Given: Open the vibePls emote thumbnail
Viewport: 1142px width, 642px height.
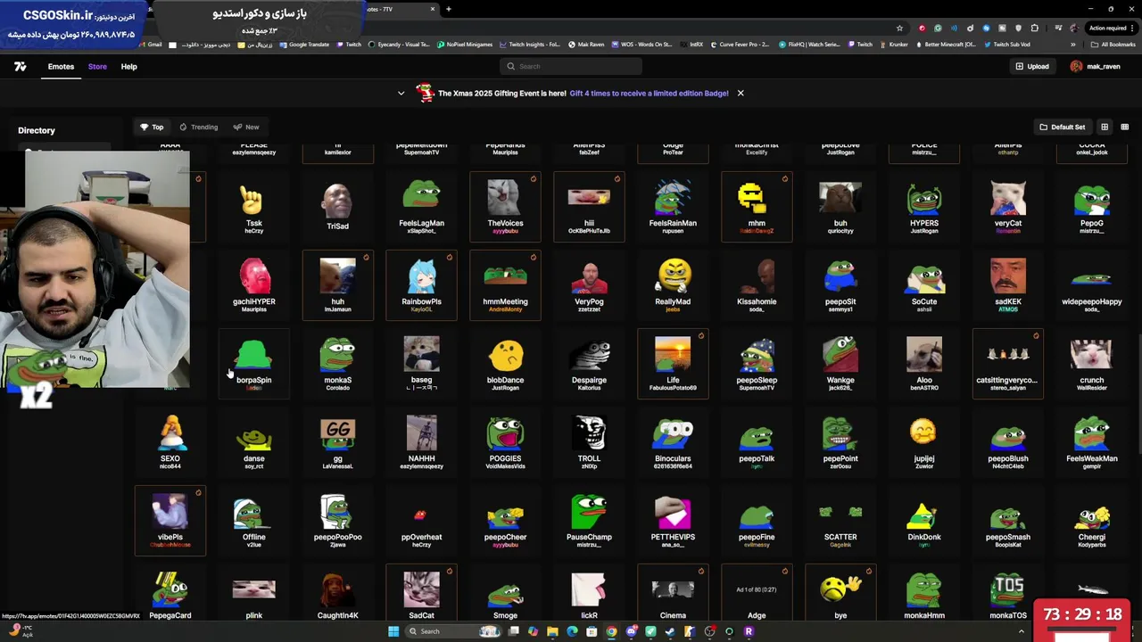Looking at the screenshot, I should [x=170, y=512].
